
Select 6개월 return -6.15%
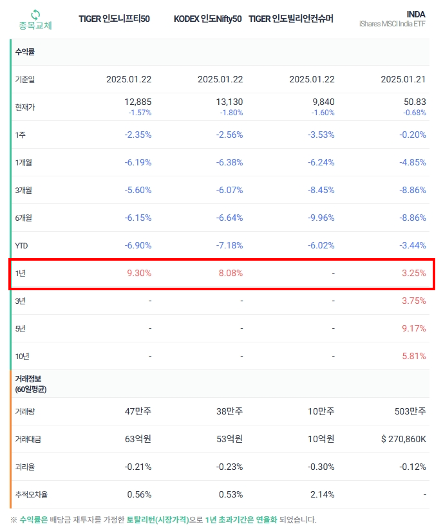(138, 218)
